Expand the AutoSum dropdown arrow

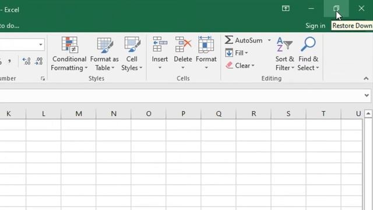click(x=269, y=40)
